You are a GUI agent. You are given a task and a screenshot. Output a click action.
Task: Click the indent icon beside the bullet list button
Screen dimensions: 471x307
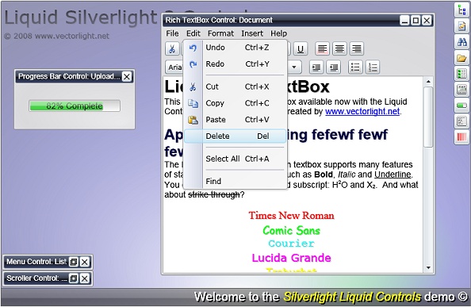(334, 67)
